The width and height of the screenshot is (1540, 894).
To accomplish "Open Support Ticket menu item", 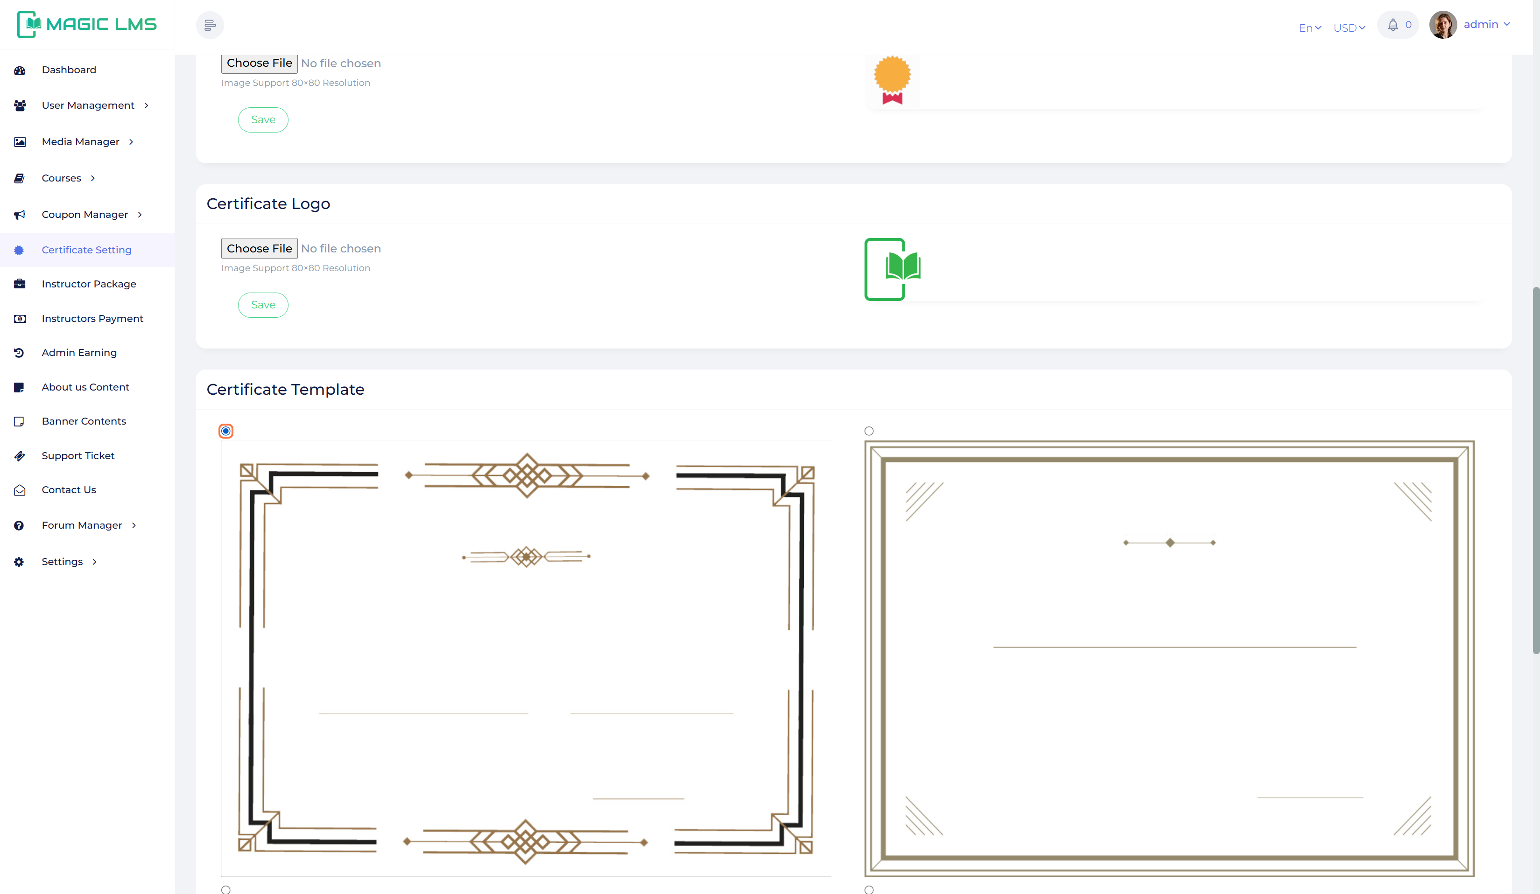I will (x=87, y=456).
